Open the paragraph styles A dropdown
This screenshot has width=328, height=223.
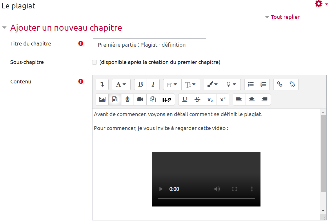(121, 85)
